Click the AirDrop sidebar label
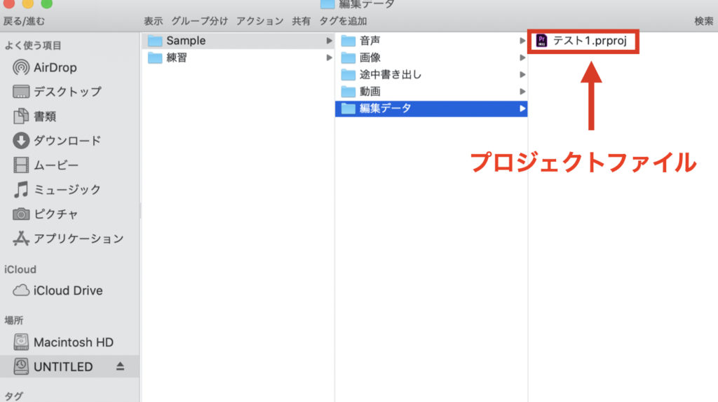 click(55, 68)
